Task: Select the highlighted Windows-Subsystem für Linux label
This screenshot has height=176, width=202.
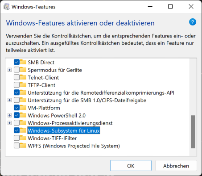Action: click(x=64, y=130)
